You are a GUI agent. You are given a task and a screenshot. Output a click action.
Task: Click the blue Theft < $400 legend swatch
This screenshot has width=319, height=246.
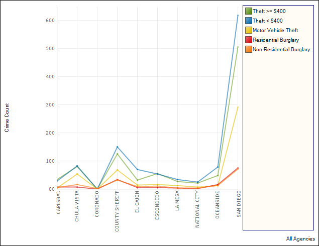[248, 21]
